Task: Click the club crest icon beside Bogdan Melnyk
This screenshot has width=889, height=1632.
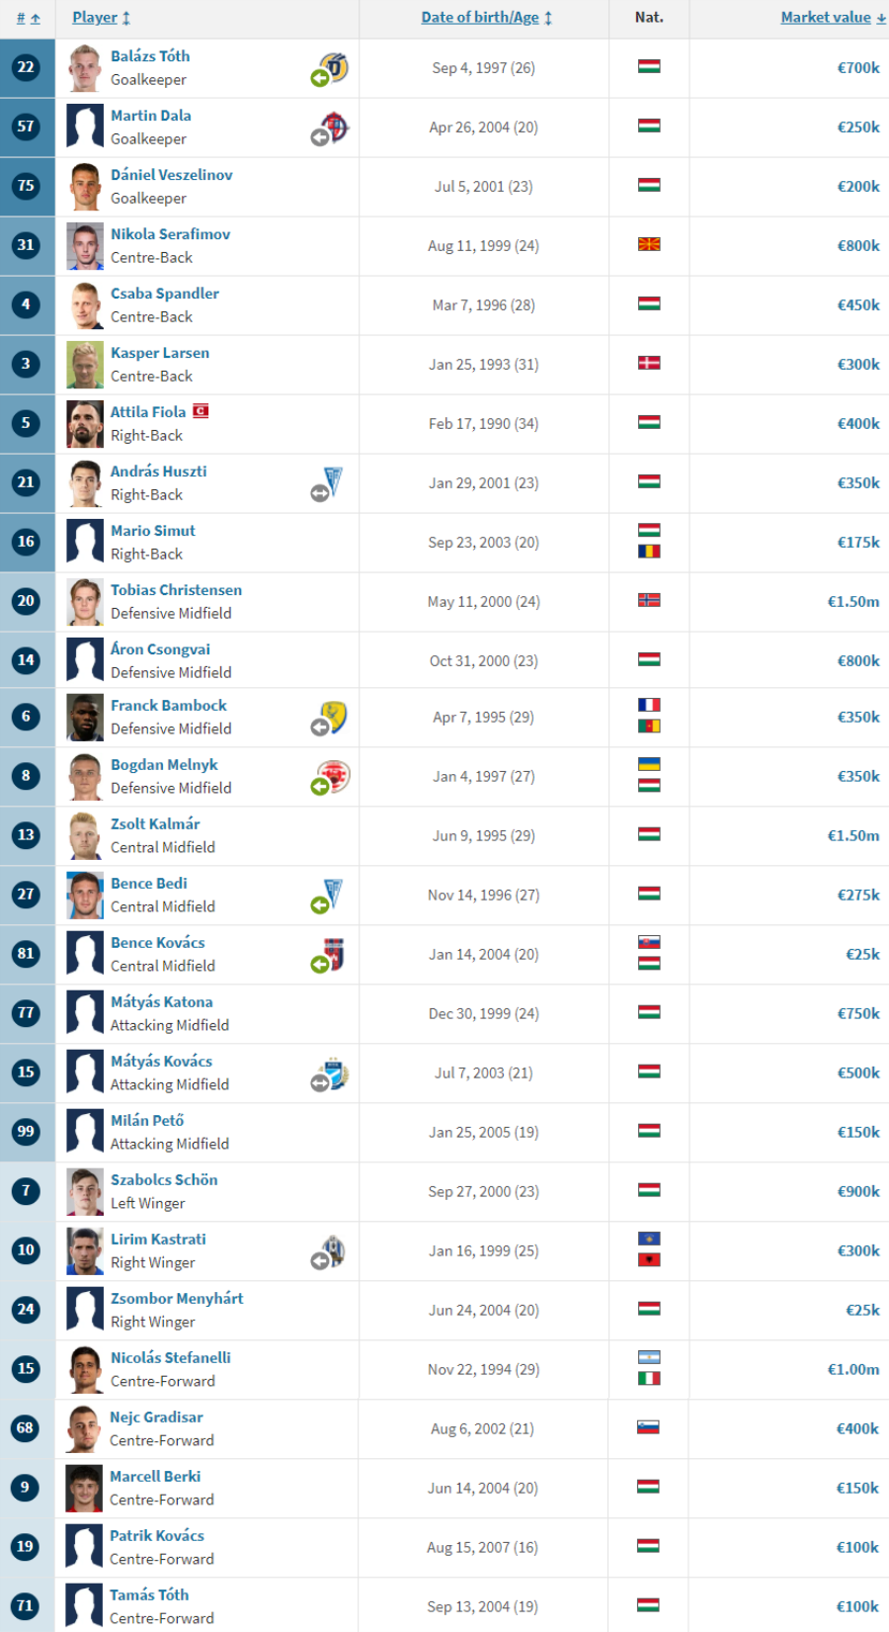Action: 336,776
